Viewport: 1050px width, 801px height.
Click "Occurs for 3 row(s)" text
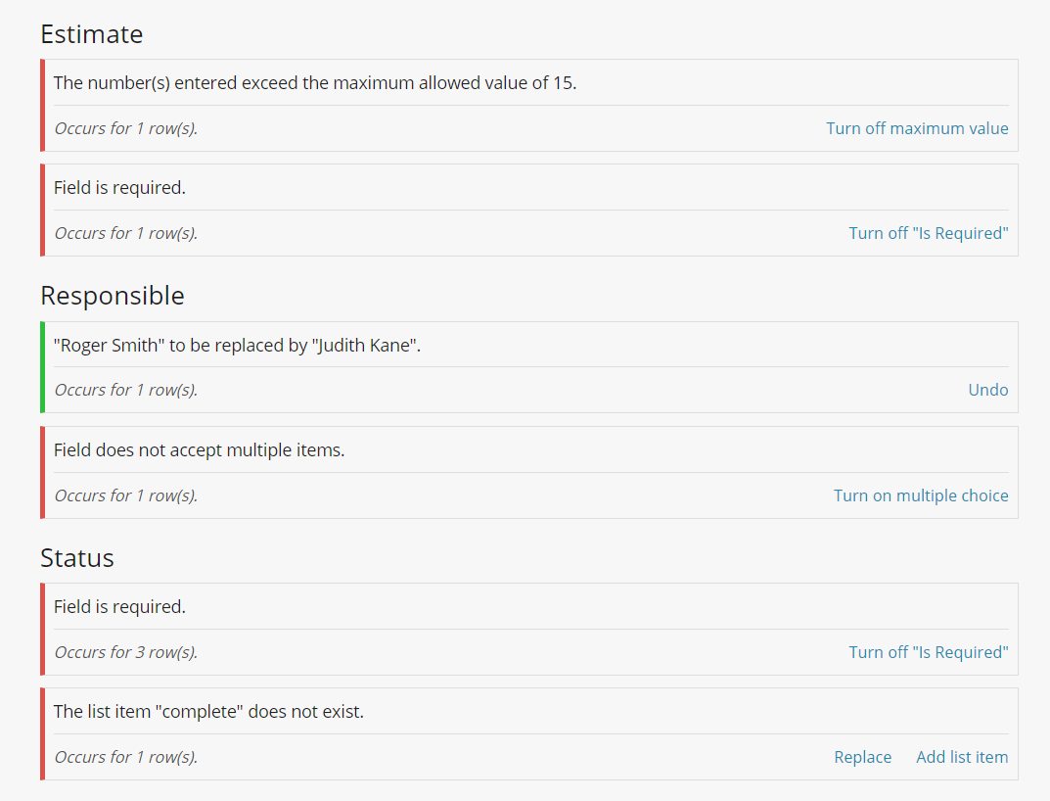126,652
